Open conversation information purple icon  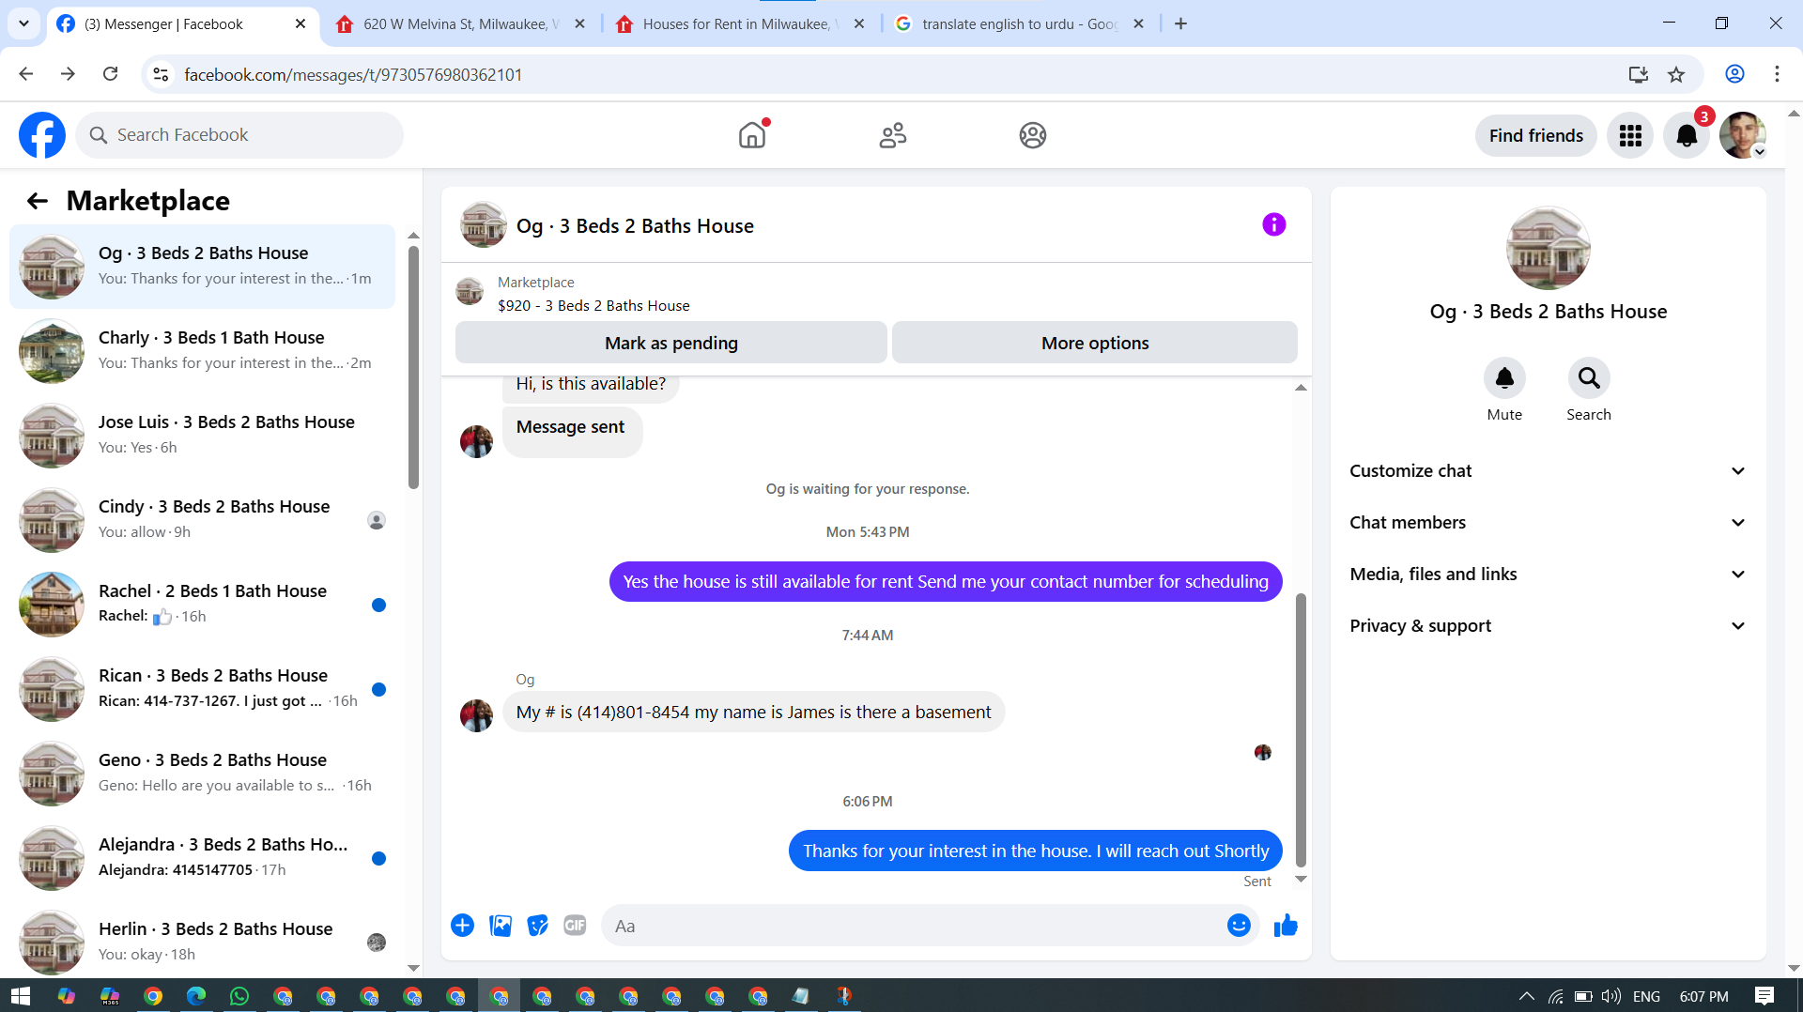[1273, 224]
